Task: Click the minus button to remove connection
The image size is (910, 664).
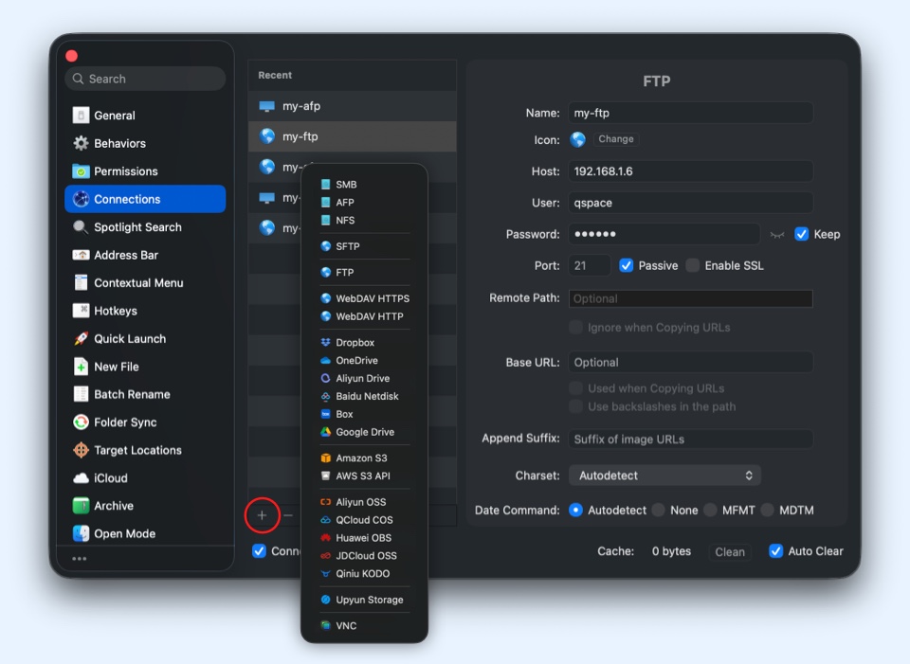Action: [x=288, y=515]
